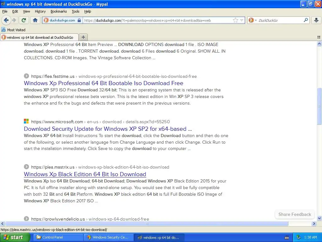This screenshot has height=242, width=322.
Task: Open the File menu
Action: [5, 11]
